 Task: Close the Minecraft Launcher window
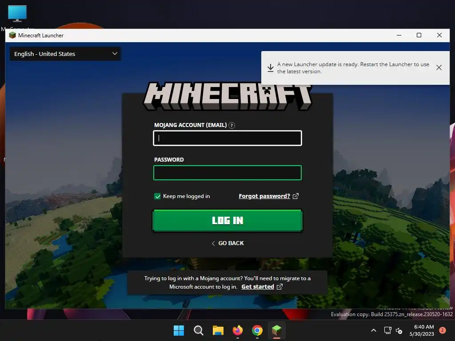pyautogui.click(x=439, y=35)
